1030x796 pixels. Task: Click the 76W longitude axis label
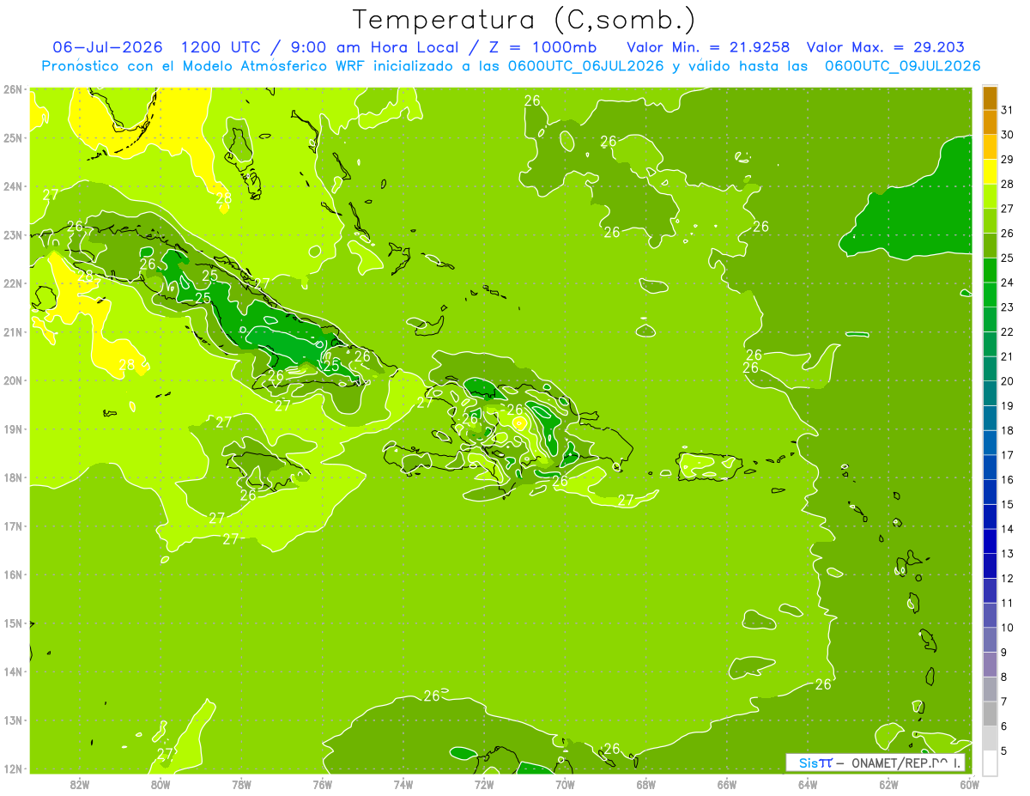coord(322,784)
